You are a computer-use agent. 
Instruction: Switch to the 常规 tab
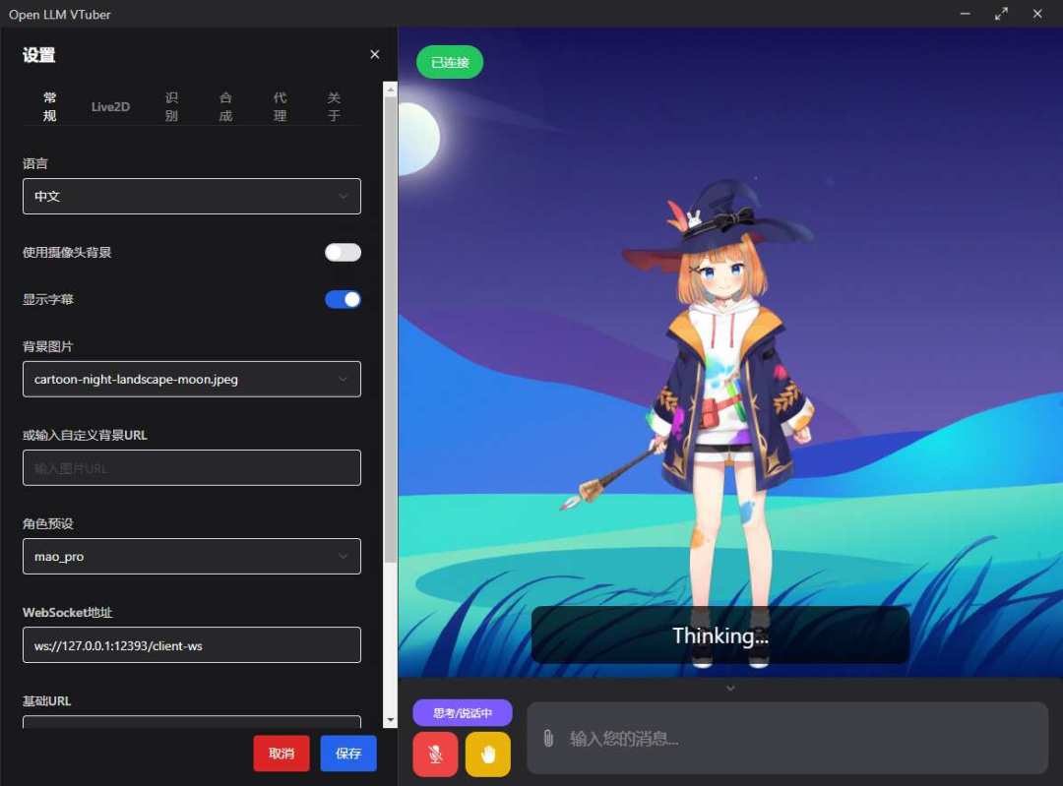(x=49, y=106)
